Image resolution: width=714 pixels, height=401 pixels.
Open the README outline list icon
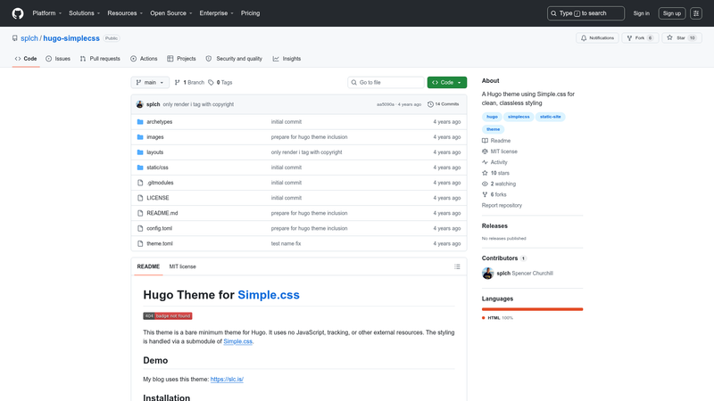457,266
